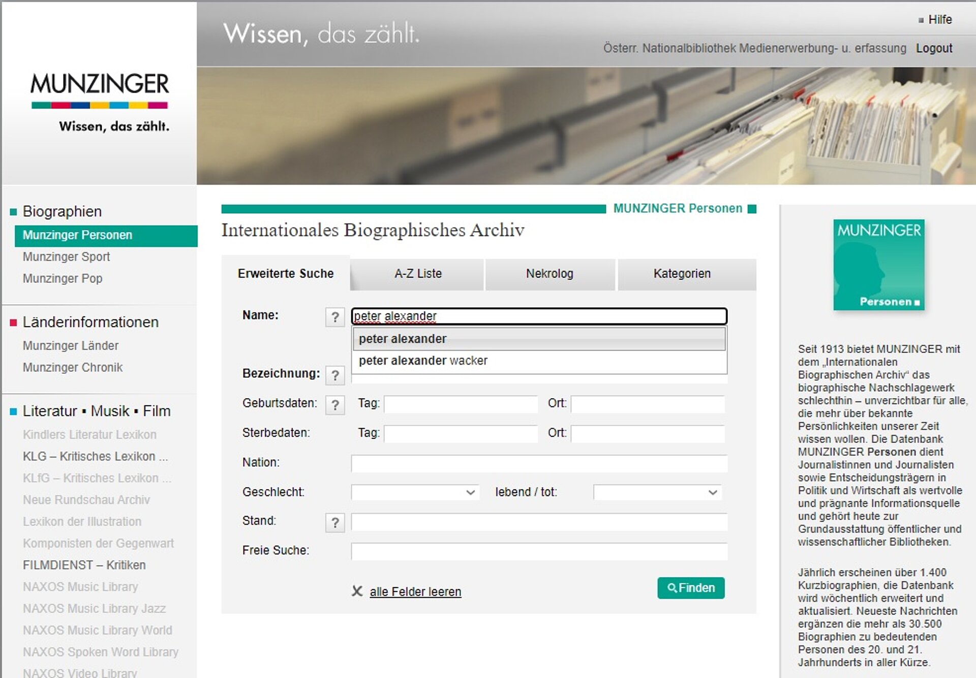Open KLG – Kritisches Lexikon
Screen dimensions: 976x678
(95, 456)
